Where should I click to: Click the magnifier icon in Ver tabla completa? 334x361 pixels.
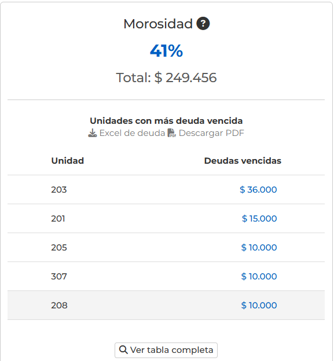point(123,349)
